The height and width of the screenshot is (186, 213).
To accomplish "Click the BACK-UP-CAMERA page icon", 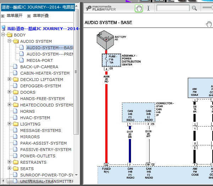I will tap(15, 66).
